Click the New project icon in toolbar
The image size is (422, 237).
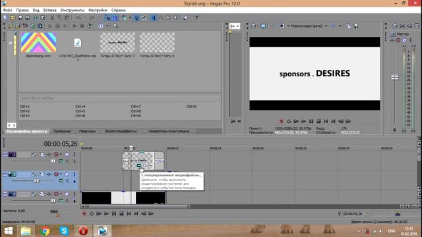tap(5, 18)
